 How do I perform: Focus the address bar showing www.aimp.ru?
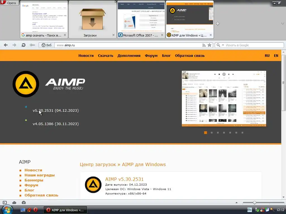point(128,45)
